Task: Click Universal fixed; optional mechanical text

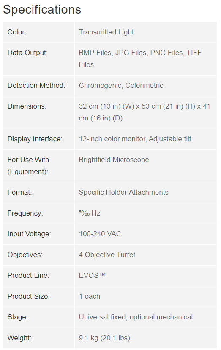Action: click(x=136, y=317)
